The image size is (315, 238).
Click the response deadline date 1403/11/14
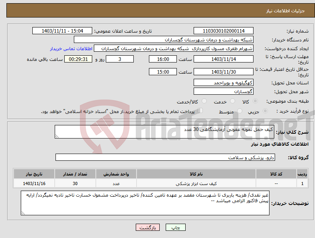224,59
